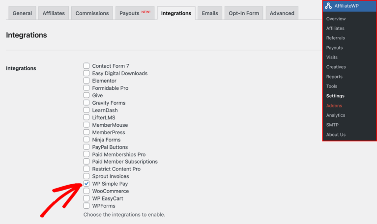This screenshot has width=377, height=224.
Task: Open the Creatives page
Action: click(336, 67)
